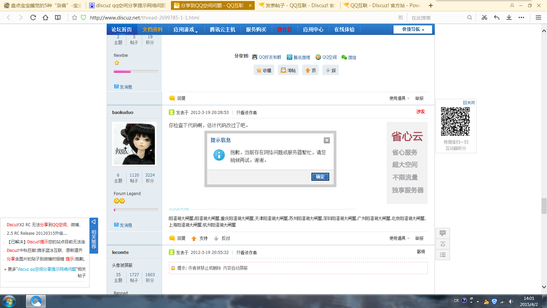Image resolution: width=547 pixels, height=308 pixels.
Task: Click the floating quick reply speech-bubble icon
Action: tap(443, 233)
